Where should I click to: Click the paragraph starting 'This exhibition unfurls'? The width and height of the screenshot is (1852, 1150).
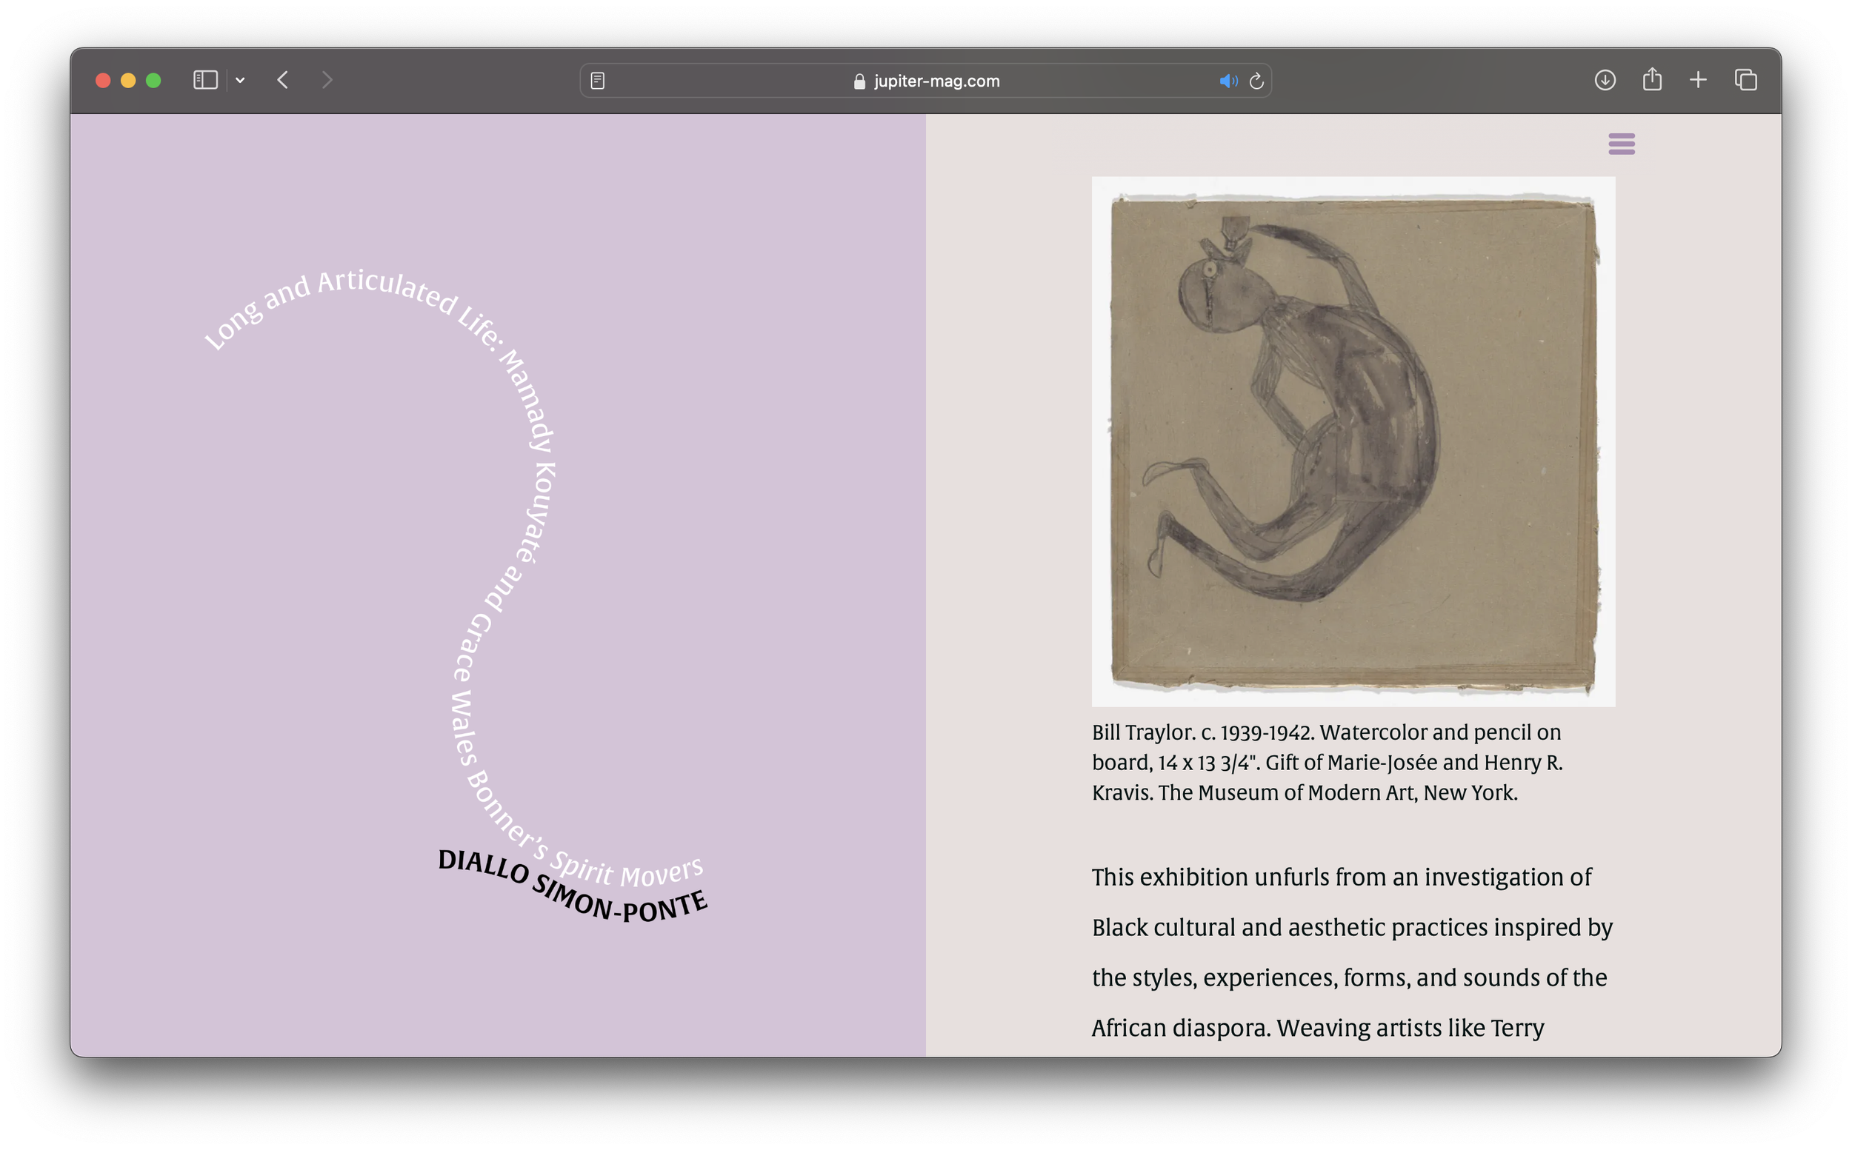tap(1352, 952)
